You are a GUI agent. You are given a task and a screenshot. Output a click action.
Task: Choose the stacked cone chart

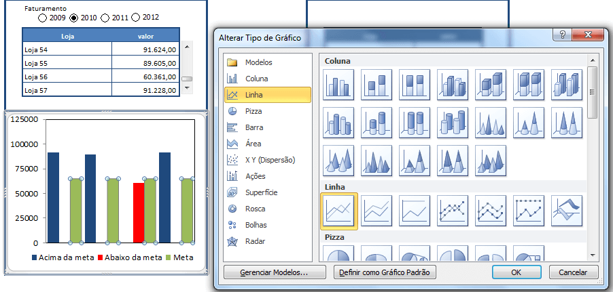click(529, 123)
